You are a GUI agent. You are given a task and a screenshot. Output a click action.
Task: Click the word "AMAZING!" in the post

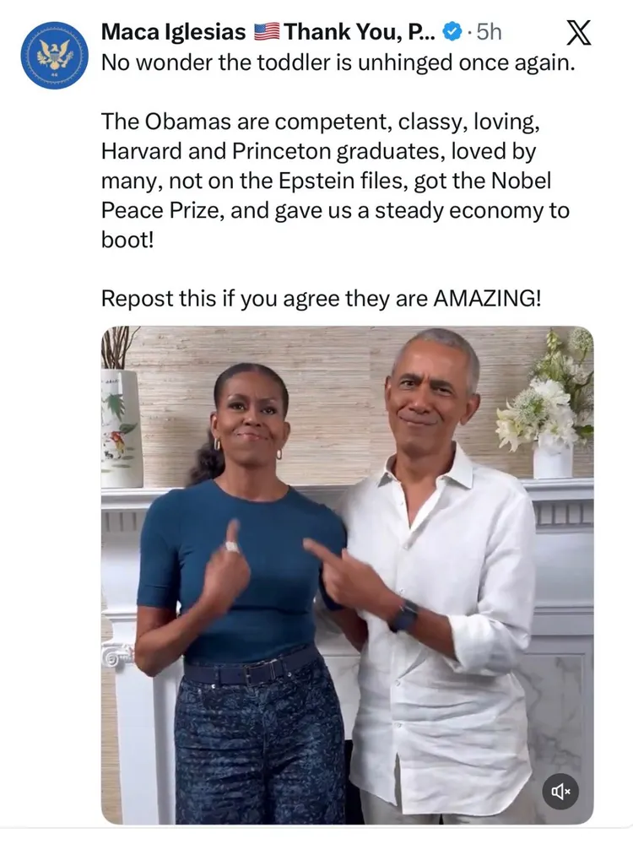click(487, 298)
